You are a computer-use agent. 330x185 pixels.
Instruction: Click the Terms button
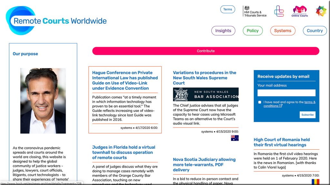click(228, 9)
